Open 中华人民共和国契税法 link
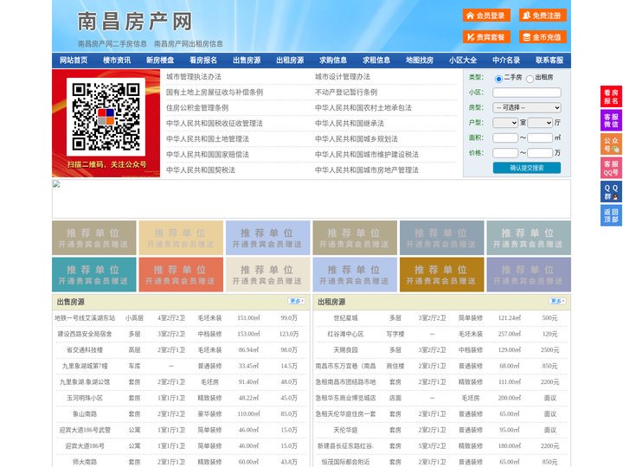The image size is (623, 467). [201, 170]
